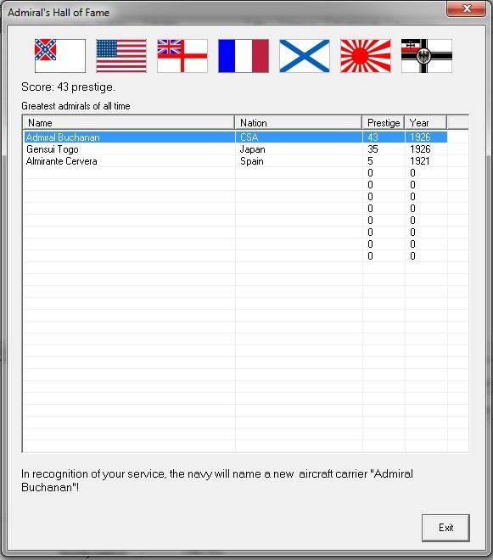Screen dimensions: 493x560
Task: Select the French tricolor flag
Action: click(x=244, y=56)
